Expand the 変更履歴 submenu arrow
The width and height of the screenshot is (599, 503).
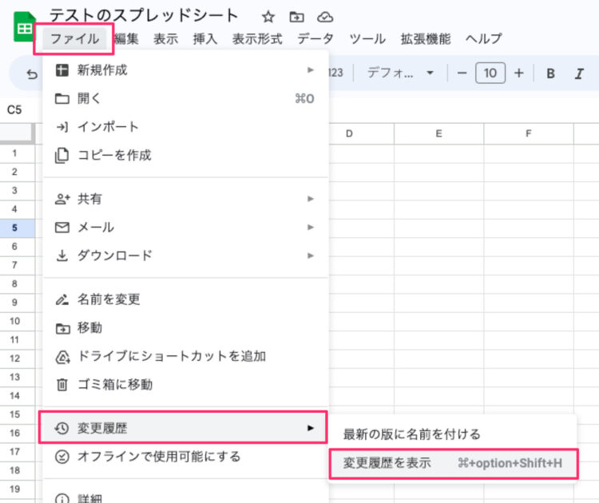(311, 428)
